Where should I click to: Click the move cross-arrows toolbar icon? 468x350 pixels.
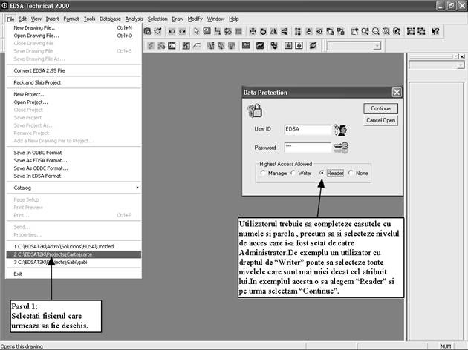click(253, 31)
